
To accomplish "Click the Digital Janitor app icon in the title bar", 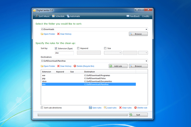I will (x=35, y=10).
